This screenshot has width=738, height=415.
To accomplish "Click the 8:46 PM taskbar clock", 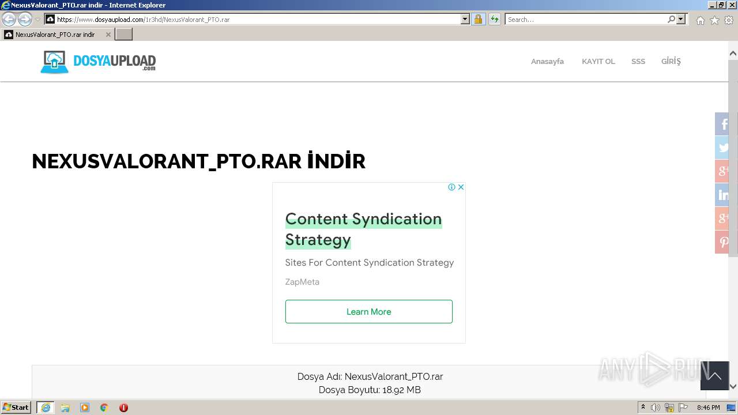I will (708, 408).
